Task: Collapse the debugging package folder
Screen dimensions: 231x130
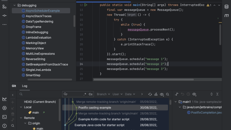Action: click(x=14, y=5)
